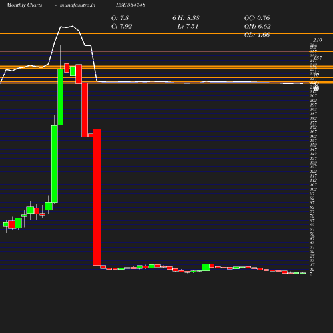333x333 pixels.
Task: Select the low value 'L: 7.51'
Action: pyautogui.click(x=188, y=26)
